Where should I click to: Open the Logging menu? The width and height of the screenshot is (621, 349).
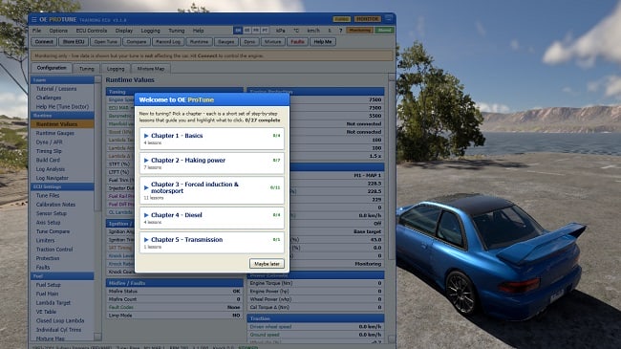[x=151, y=31]
